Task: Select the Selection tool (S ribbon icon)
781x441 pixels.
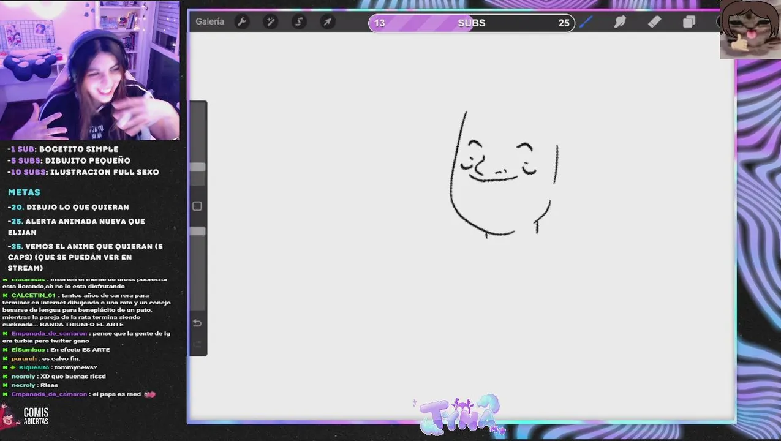Action: point(299,22)
